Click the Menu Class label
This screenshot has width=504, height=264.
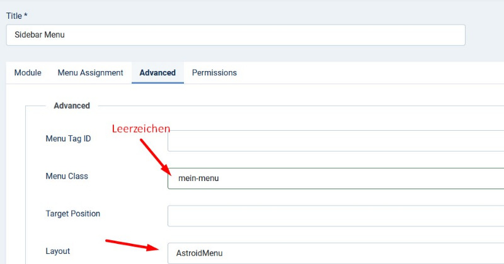pyautogui.click(x=67, y=176)
